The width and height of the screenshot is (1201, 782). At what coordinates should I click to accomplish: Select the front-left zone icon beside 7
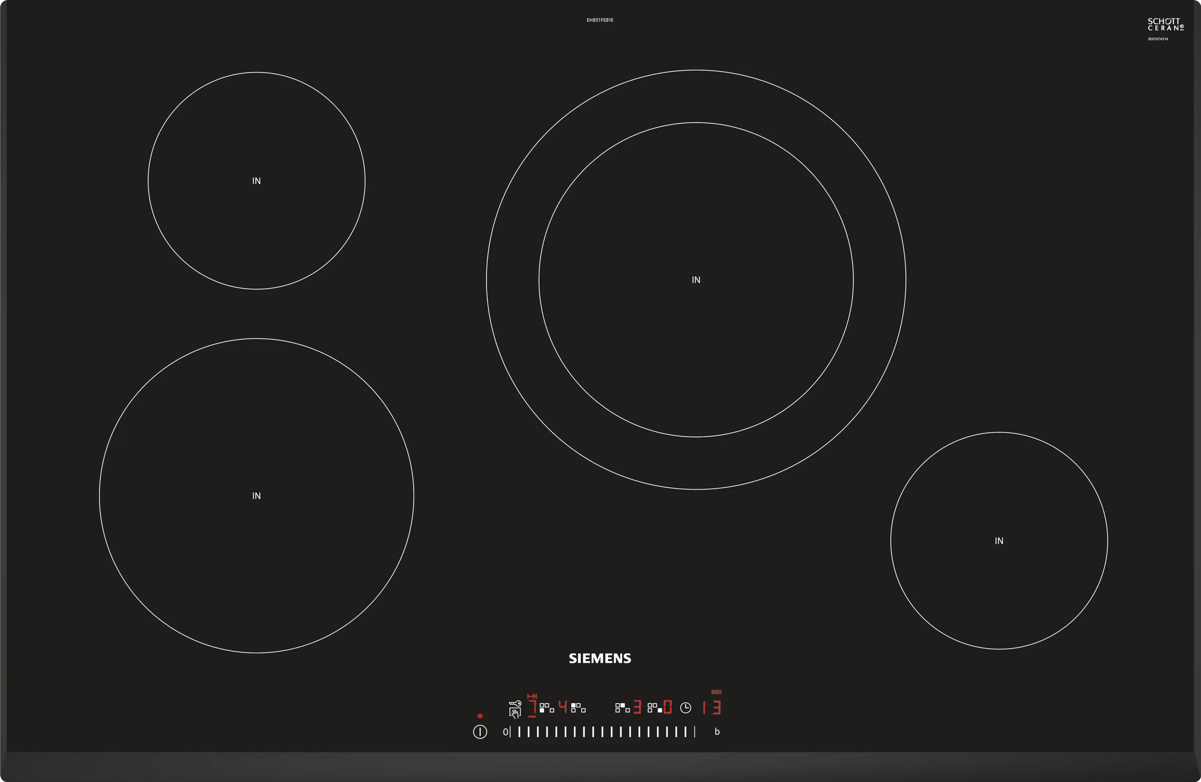coord(546,707)
